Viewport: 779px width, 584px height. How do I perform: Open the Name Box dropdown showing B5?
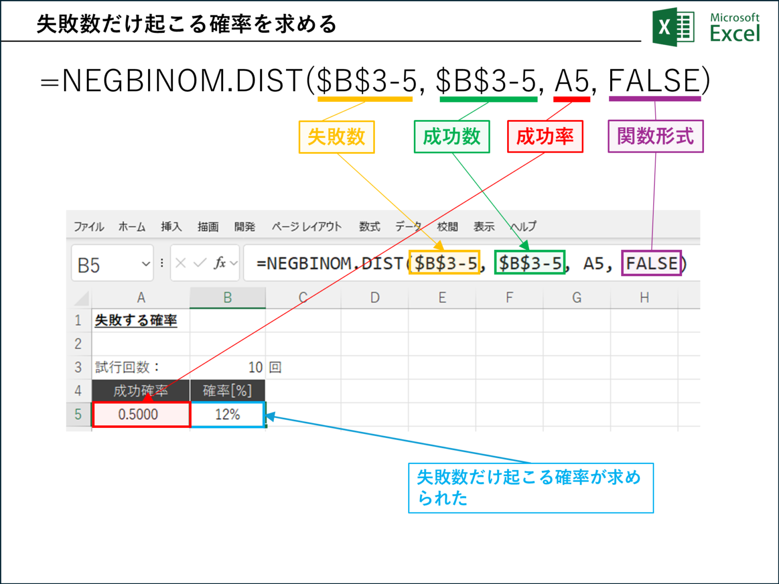tap(146, 264)
